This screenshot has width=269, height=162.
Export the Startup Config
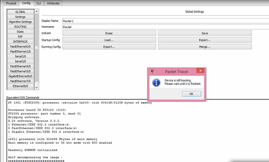coord(205,40)
